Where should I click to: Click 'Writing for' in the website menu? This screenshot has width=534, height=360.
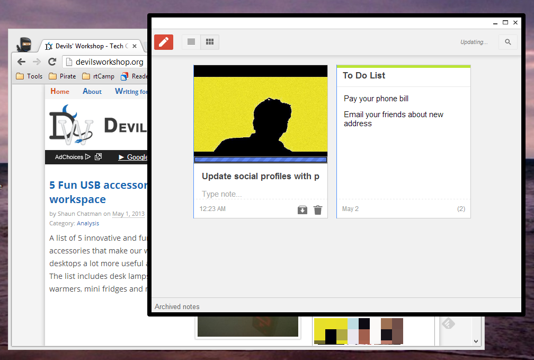(x=131, y=91)
